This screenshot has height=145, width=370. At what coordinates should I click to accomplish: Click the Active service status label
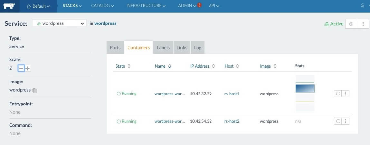click(334, 24)
